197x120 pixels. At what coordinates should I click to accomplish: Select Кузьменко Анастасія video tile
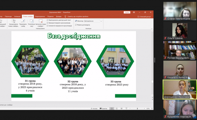point(180,109)
